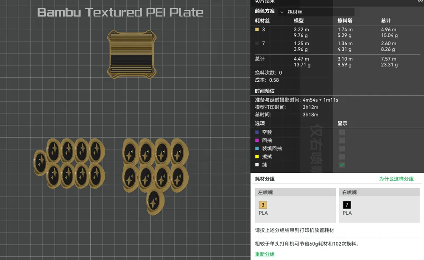Toggle the 装填回抽 display checkbox
The width and height of the screenshot is (424, 260).
coord(342,149)
